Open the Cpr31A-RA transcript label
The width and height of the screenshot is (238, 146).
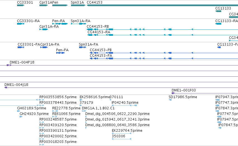click(x=49, y=26)
